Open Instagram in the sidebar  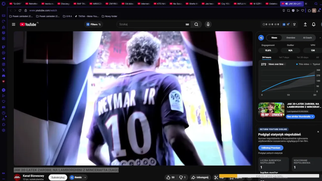4,64
